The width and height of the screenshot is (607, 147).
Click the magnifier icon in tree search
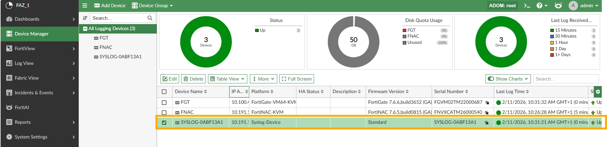150,18
